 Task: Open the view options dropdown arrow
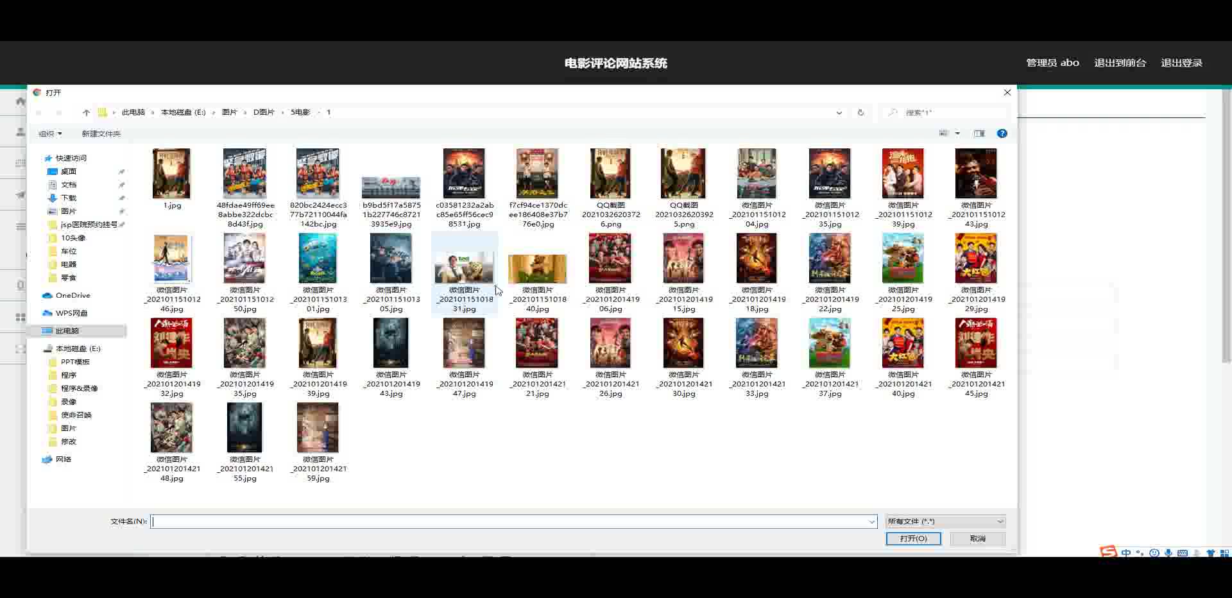coord(957,133)
